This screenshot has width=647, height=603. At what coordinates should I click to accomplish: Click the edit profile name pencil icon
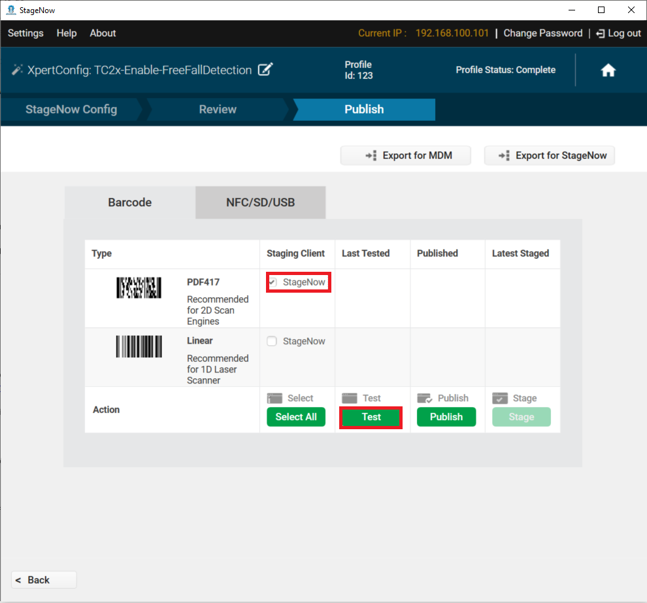pyautogui.click(x=265, y=69)
